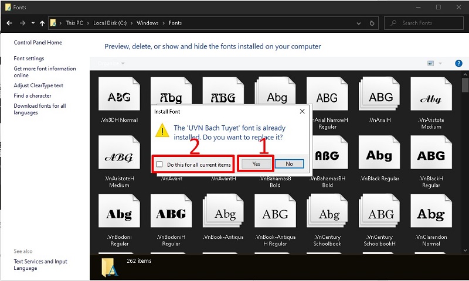This screenshot has width=469, height=281.
Task: Select the .VnBlackH Regular font icon
Action: (431, 152)
